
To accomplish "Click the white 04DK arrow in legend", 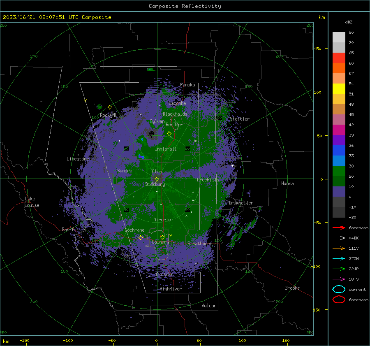I will [339, 238].
